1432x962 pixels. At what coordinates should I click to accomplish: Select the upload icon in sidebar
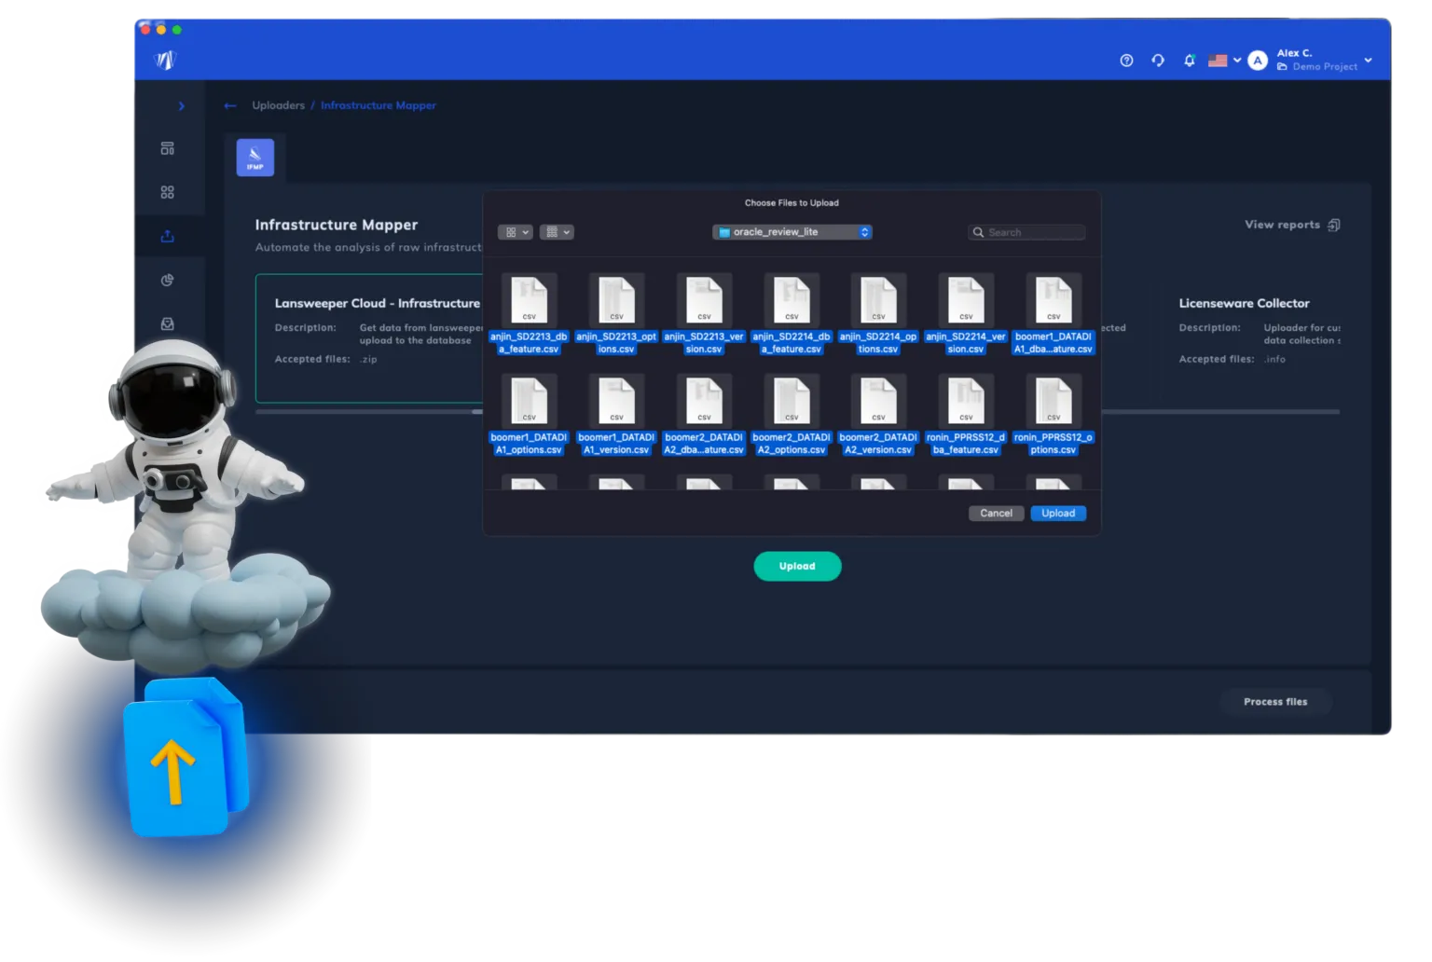168,237
